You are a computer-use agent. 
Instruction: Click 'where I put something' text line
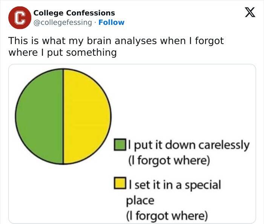[x=62, y=52]
